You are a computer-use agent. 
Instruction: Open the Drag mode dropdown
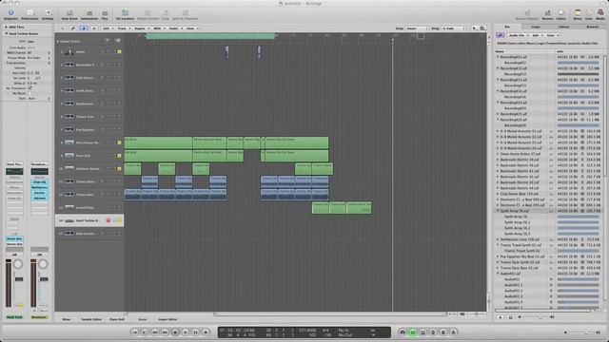click(x=454, y=28)
